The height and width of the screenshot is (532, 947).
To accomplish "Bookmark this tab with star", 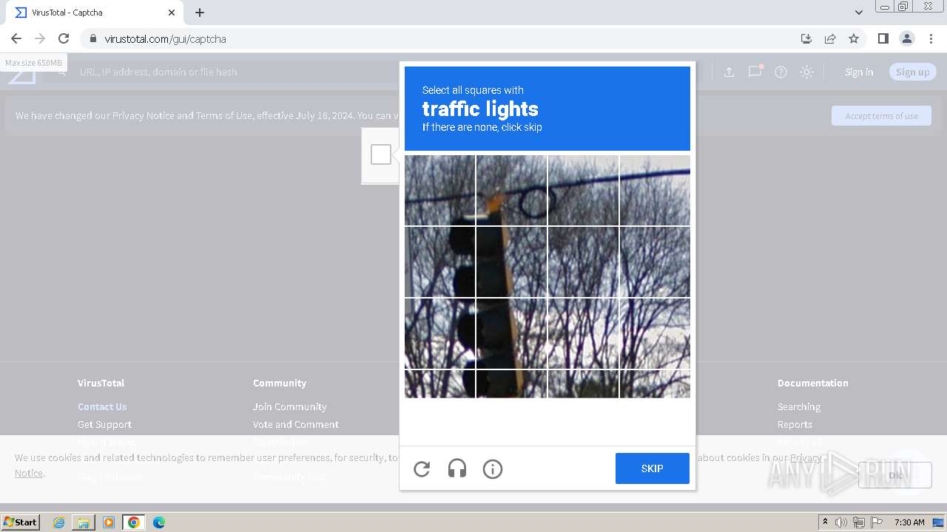I will [x=854, y=38].
